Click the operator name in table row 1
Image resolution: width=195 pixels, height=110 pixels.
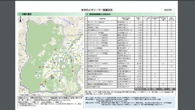pos(96,22)
